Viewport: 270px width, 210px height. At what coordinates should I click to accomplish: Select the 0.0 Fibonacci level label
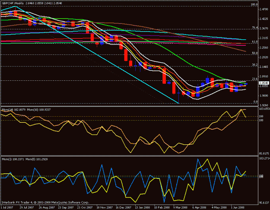(256, 102)
